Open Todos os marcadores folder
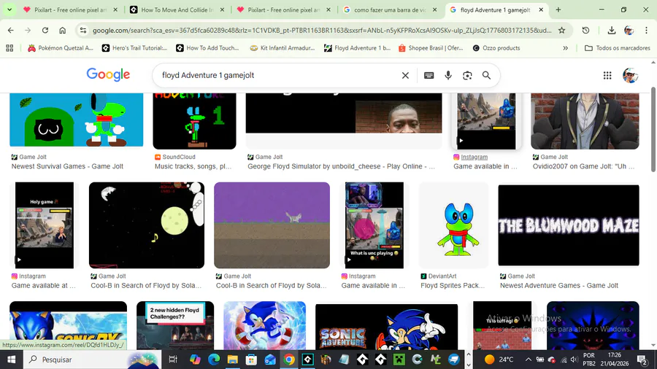657x369 pixels. pos(617,48)
